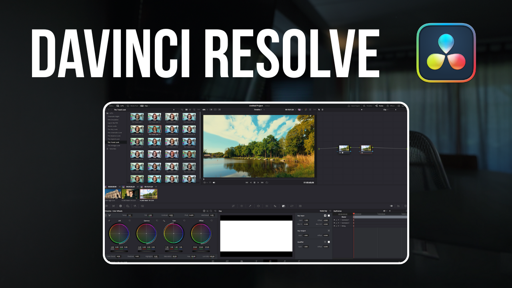Click Quick Export
Image resolution: width=512 pixels, height=288 pixels.
pos(354,106)
